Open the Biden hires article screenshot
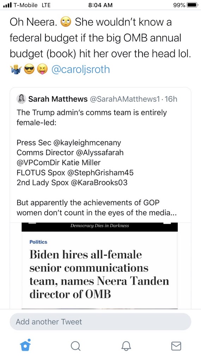Screen dimensions: 201x358 pos(99,265)
